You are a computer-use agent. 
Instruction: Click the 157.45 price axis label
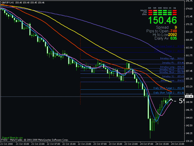(x=189, y=71)
